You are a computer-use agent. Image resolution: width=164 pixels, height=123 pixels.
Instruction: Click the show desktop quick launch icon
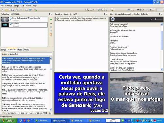(21, 121)
